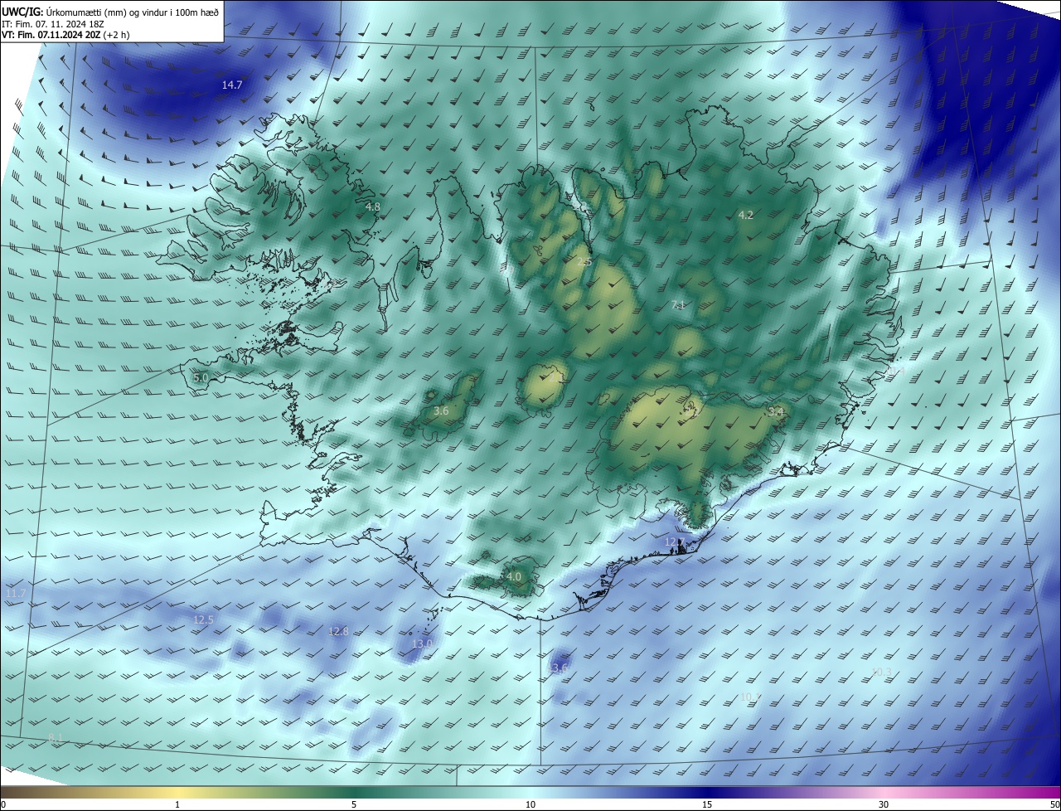The width and height of the screenshot is (1061, 811).
Task: Click the 4.2 label in northeast Iceland
Action: point(746,215)
